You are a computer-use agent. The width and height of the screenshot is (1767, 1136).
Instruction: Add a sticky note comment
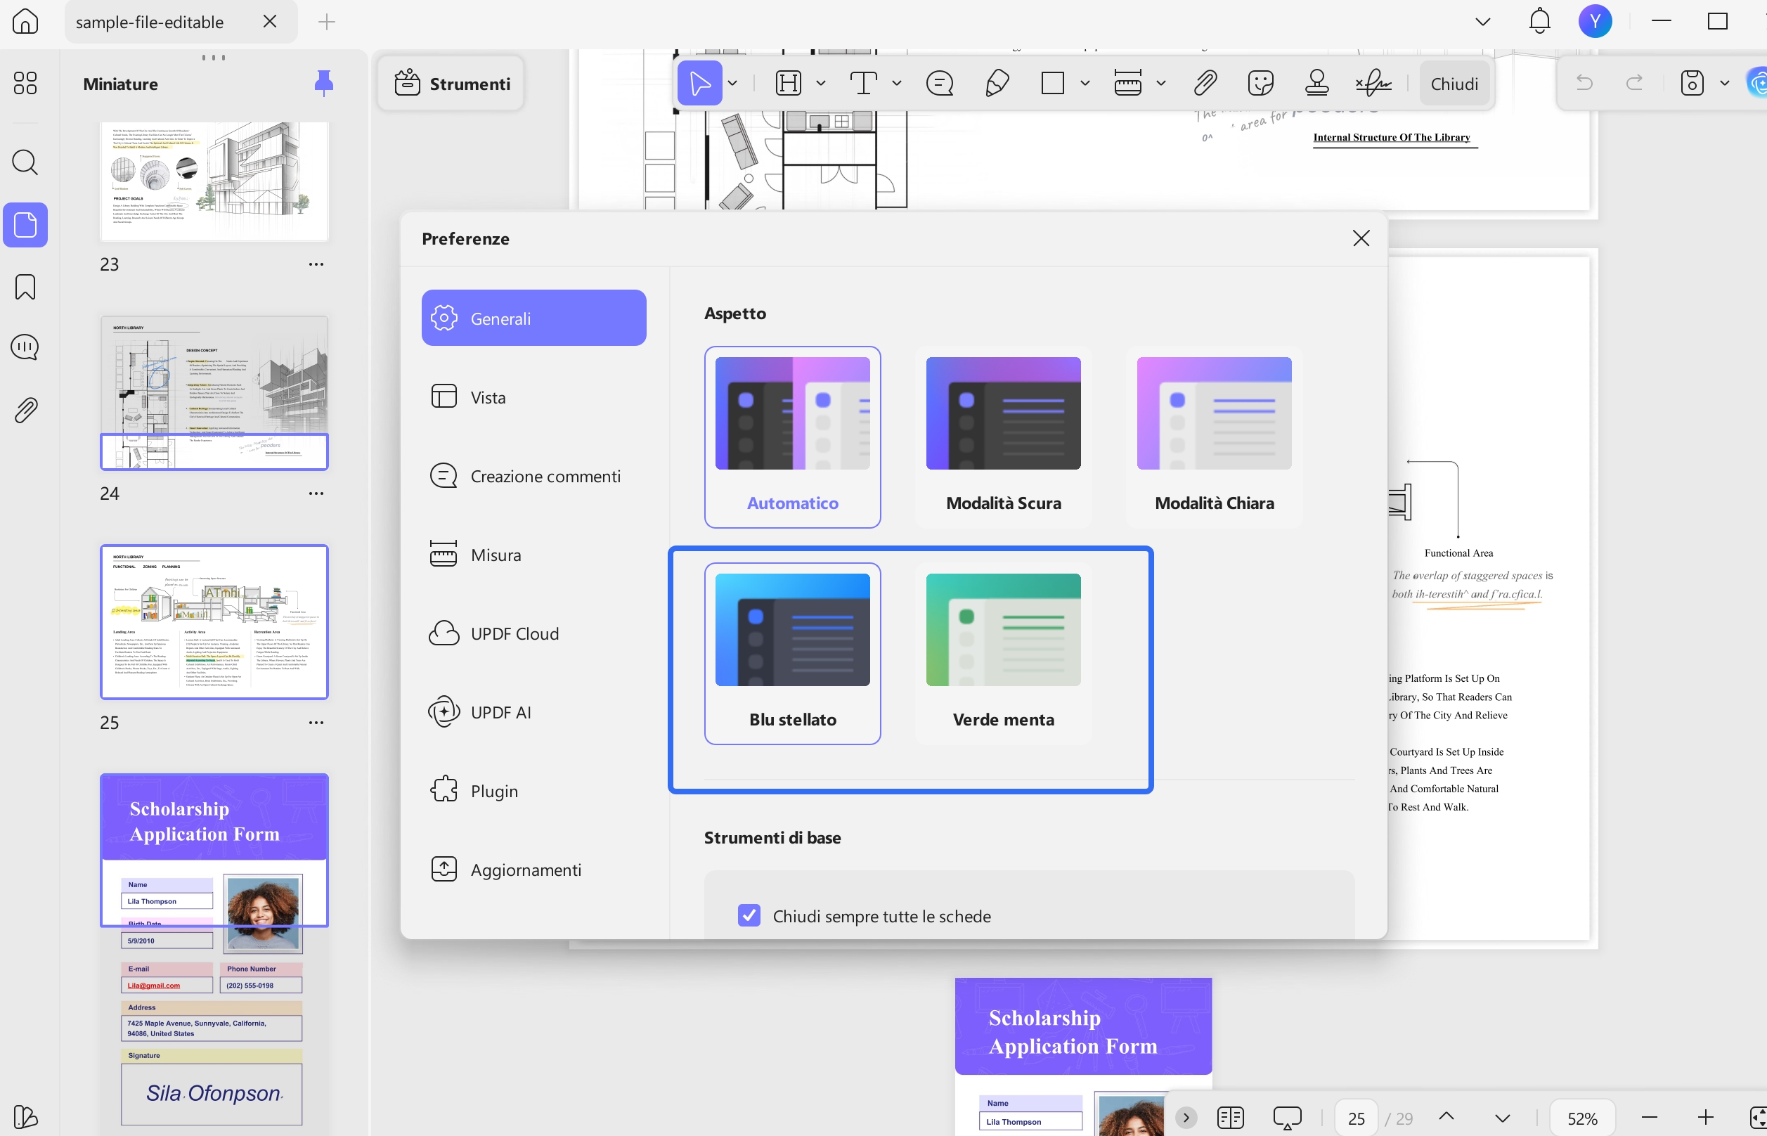(940, 84)
